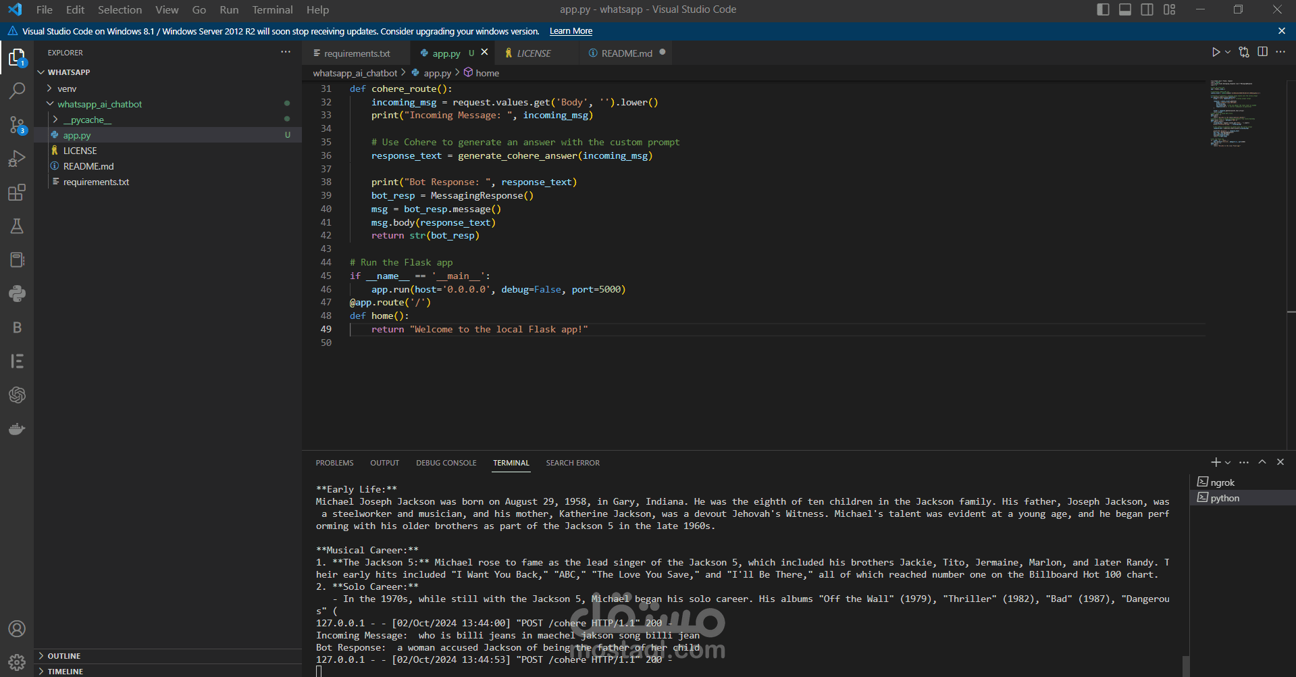Click the Learn More link

click(571, 31)
